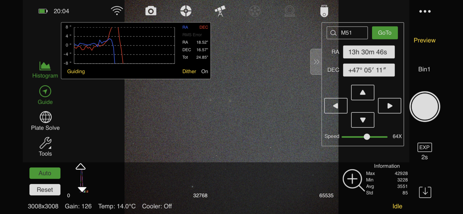Click the 20:04 clock
This screenshot has height=214, width=463.
tap(61, 11)
